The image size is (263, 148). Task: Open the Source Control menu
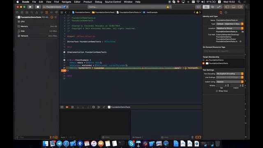pyautogui.click(x=113, y=2)
